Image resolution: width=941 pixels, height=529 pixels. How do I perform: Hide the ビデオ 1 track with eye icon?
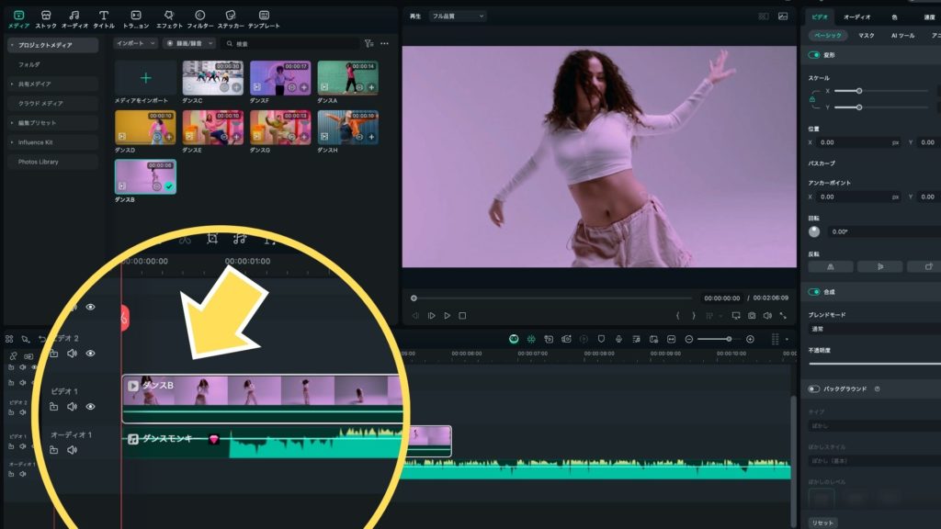click(x=90, y=406)
